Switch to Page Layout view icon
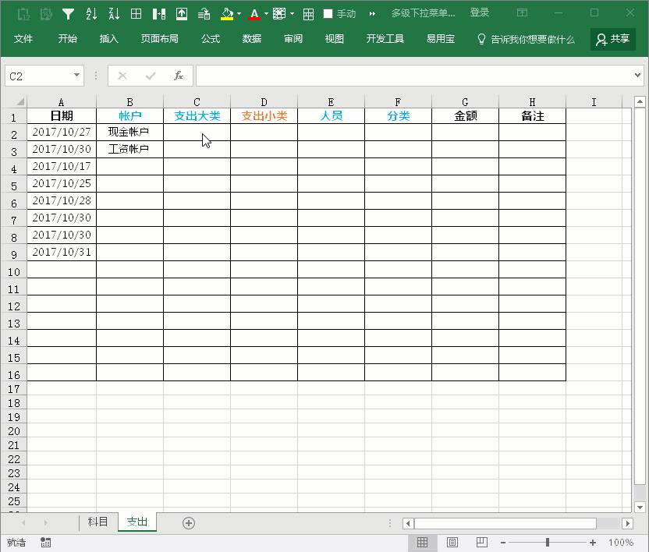 click(452, 541)
